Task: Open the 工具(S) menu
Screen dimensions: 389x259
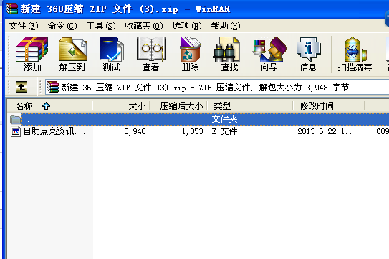Action: (101, 26)
